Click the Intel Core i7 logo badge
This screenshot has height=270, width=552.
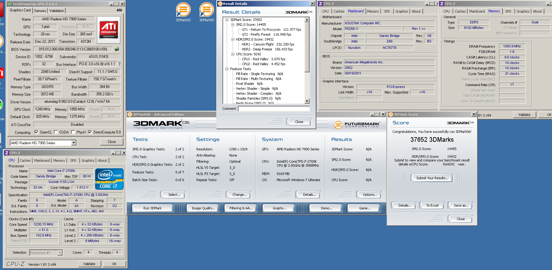pyautogui.click(x=109, y=179)
